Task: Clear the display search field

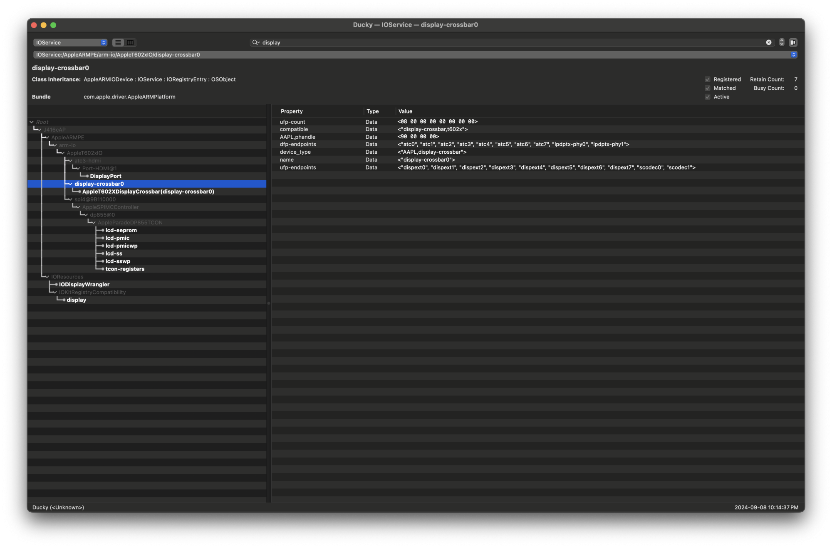Action: coord(768,42)
